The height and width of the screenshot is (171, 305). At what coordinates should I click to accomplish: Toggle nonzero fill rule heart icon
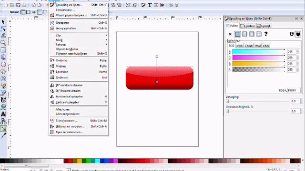point(298,34)
